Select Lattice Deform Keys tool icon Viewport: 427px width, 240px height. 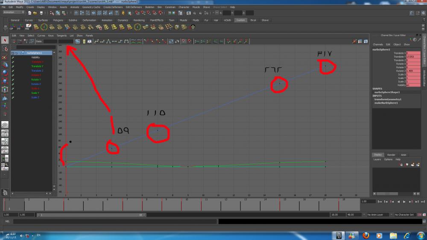tap(32, 41)
